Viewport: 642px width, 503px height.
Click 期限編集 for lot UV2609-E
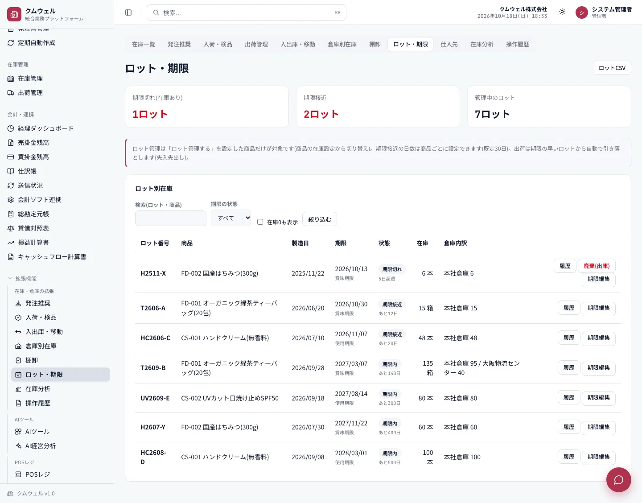click(x=598, y=398)
